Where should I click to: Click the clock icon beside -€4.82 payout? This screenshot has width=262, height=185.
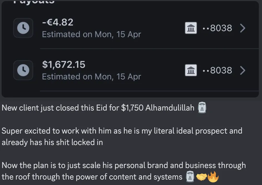coord(23,28)
